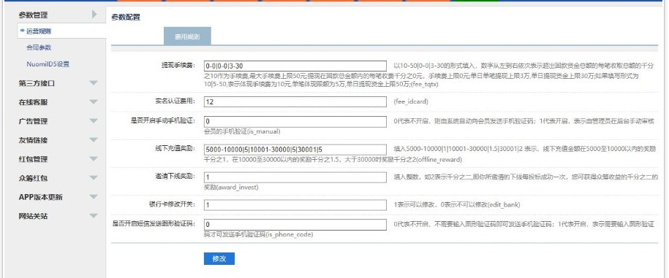The width and height of the screenshot is (669, 278).
Task: Click the 是否开启短信发送图形验证码 field label
Action: (x=154, y=223)
